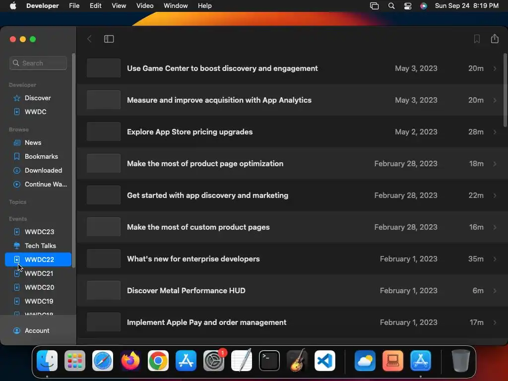Select Continue Watching in the sidebar

click(x=38, y=185)
